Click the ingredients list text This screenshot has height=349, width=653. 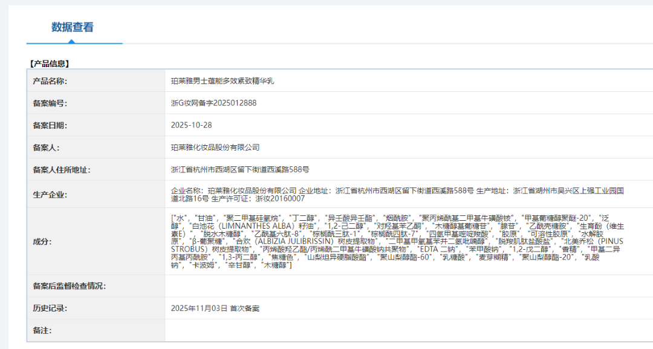tap(397, 241)
